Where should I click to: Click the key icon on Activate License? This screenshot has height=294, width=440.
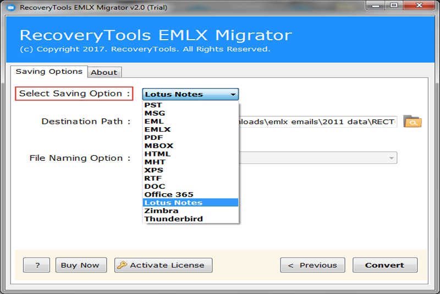122,265
